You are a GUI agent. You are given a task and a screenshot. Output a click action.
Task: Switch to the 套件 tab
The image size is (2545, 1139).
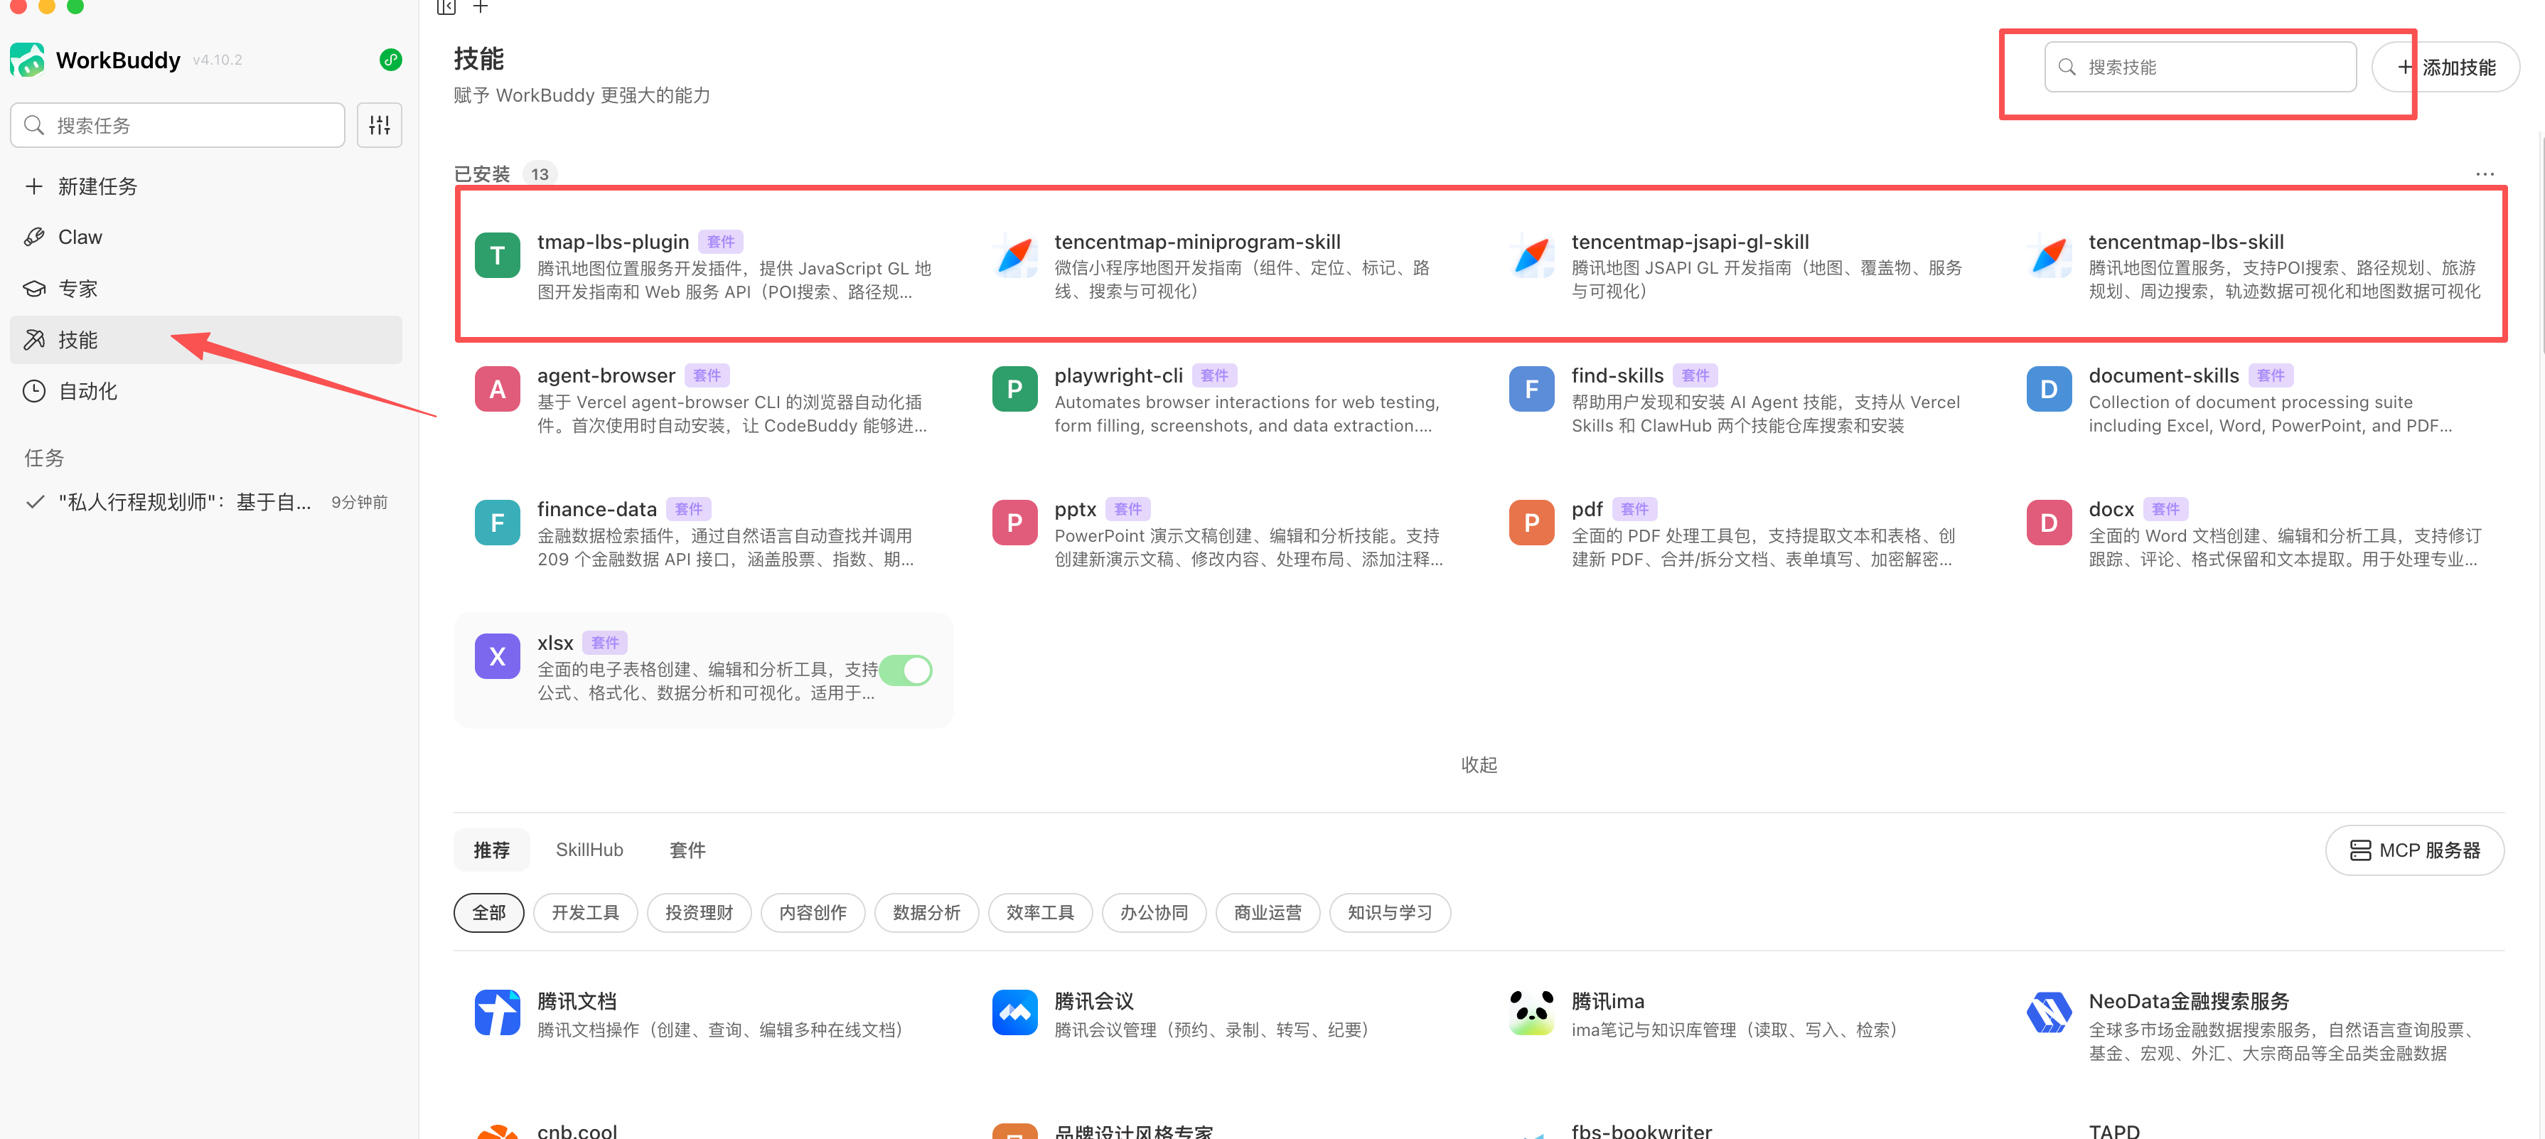687,850
